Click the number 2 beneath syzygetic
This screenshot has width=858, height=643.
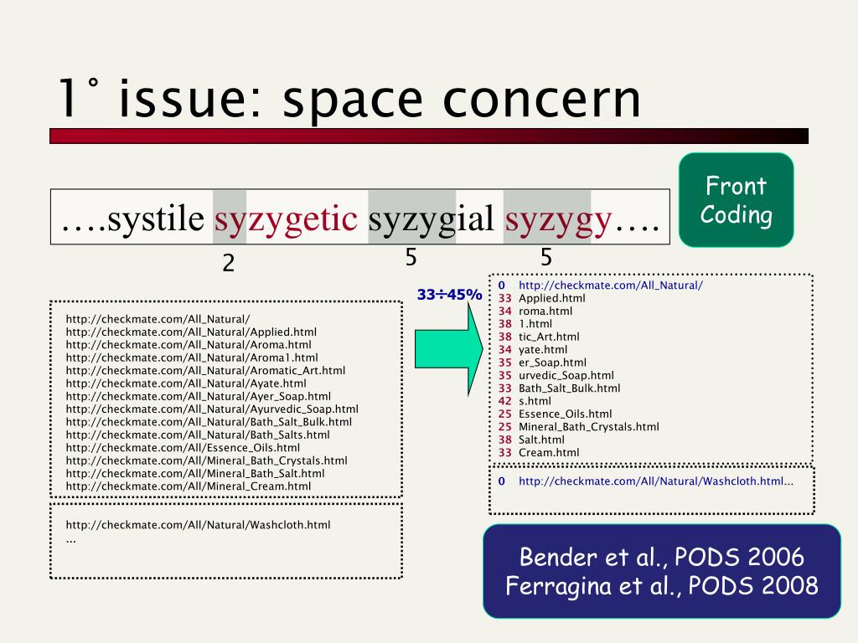[x=229, y=264]
